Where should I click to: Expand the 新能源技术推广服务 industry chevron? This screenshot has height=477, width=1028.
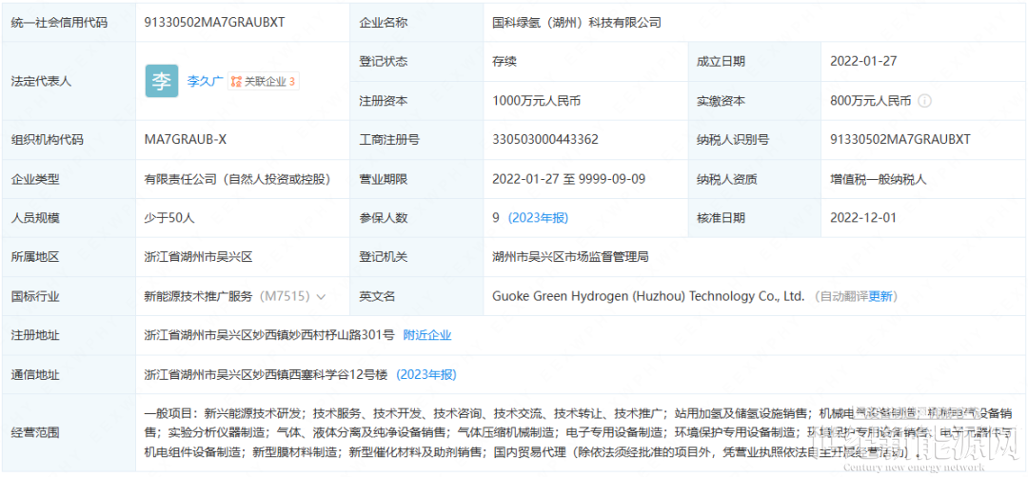(321, 296)
